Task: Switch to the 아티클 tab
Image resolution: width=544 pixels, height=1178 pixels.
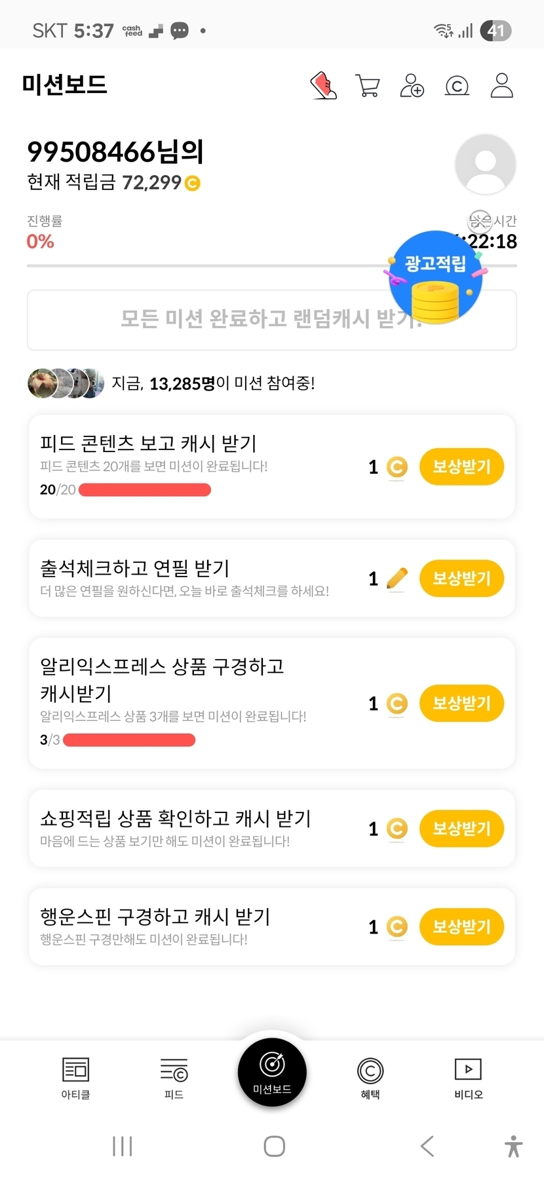Action: (75, 1078)
